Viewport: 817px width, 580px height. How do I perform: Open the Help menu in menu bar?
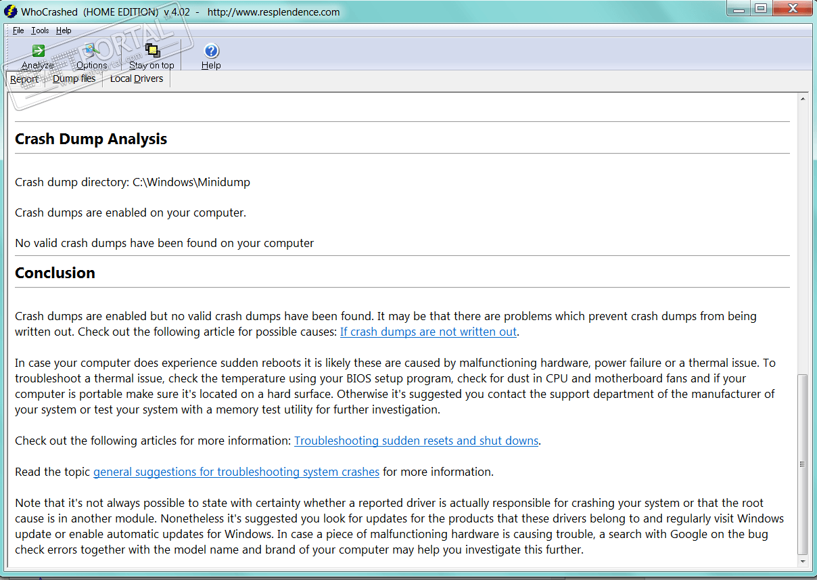[64, 30]
